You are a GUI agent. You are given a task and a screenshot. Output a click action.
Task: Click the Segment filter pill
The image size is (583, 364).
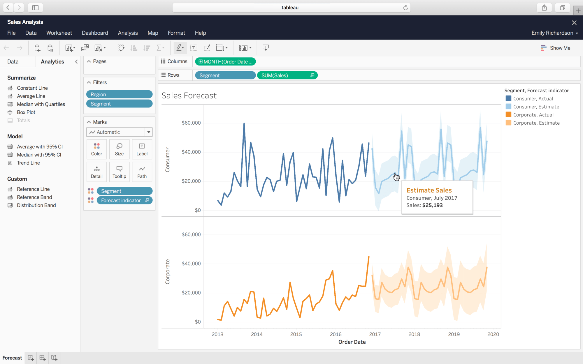click(x=119, y=104)
